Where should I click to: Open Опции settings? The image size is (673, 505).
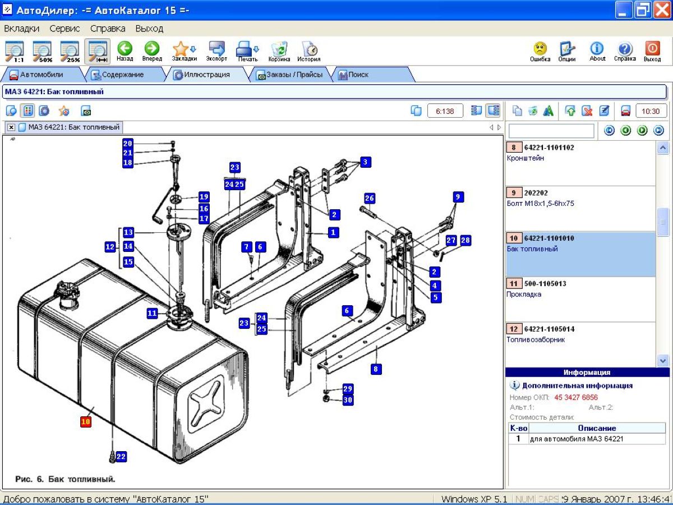coord(567,51)
